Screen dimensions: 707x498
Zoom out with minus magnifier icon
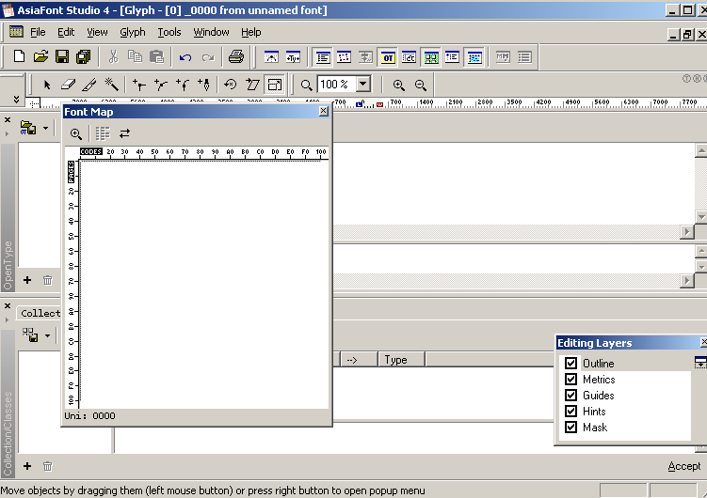421,85
